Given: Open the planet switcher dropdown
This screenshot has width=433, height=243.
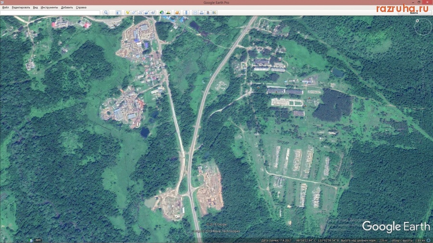Looking at the screenshot, I should 177,12.
